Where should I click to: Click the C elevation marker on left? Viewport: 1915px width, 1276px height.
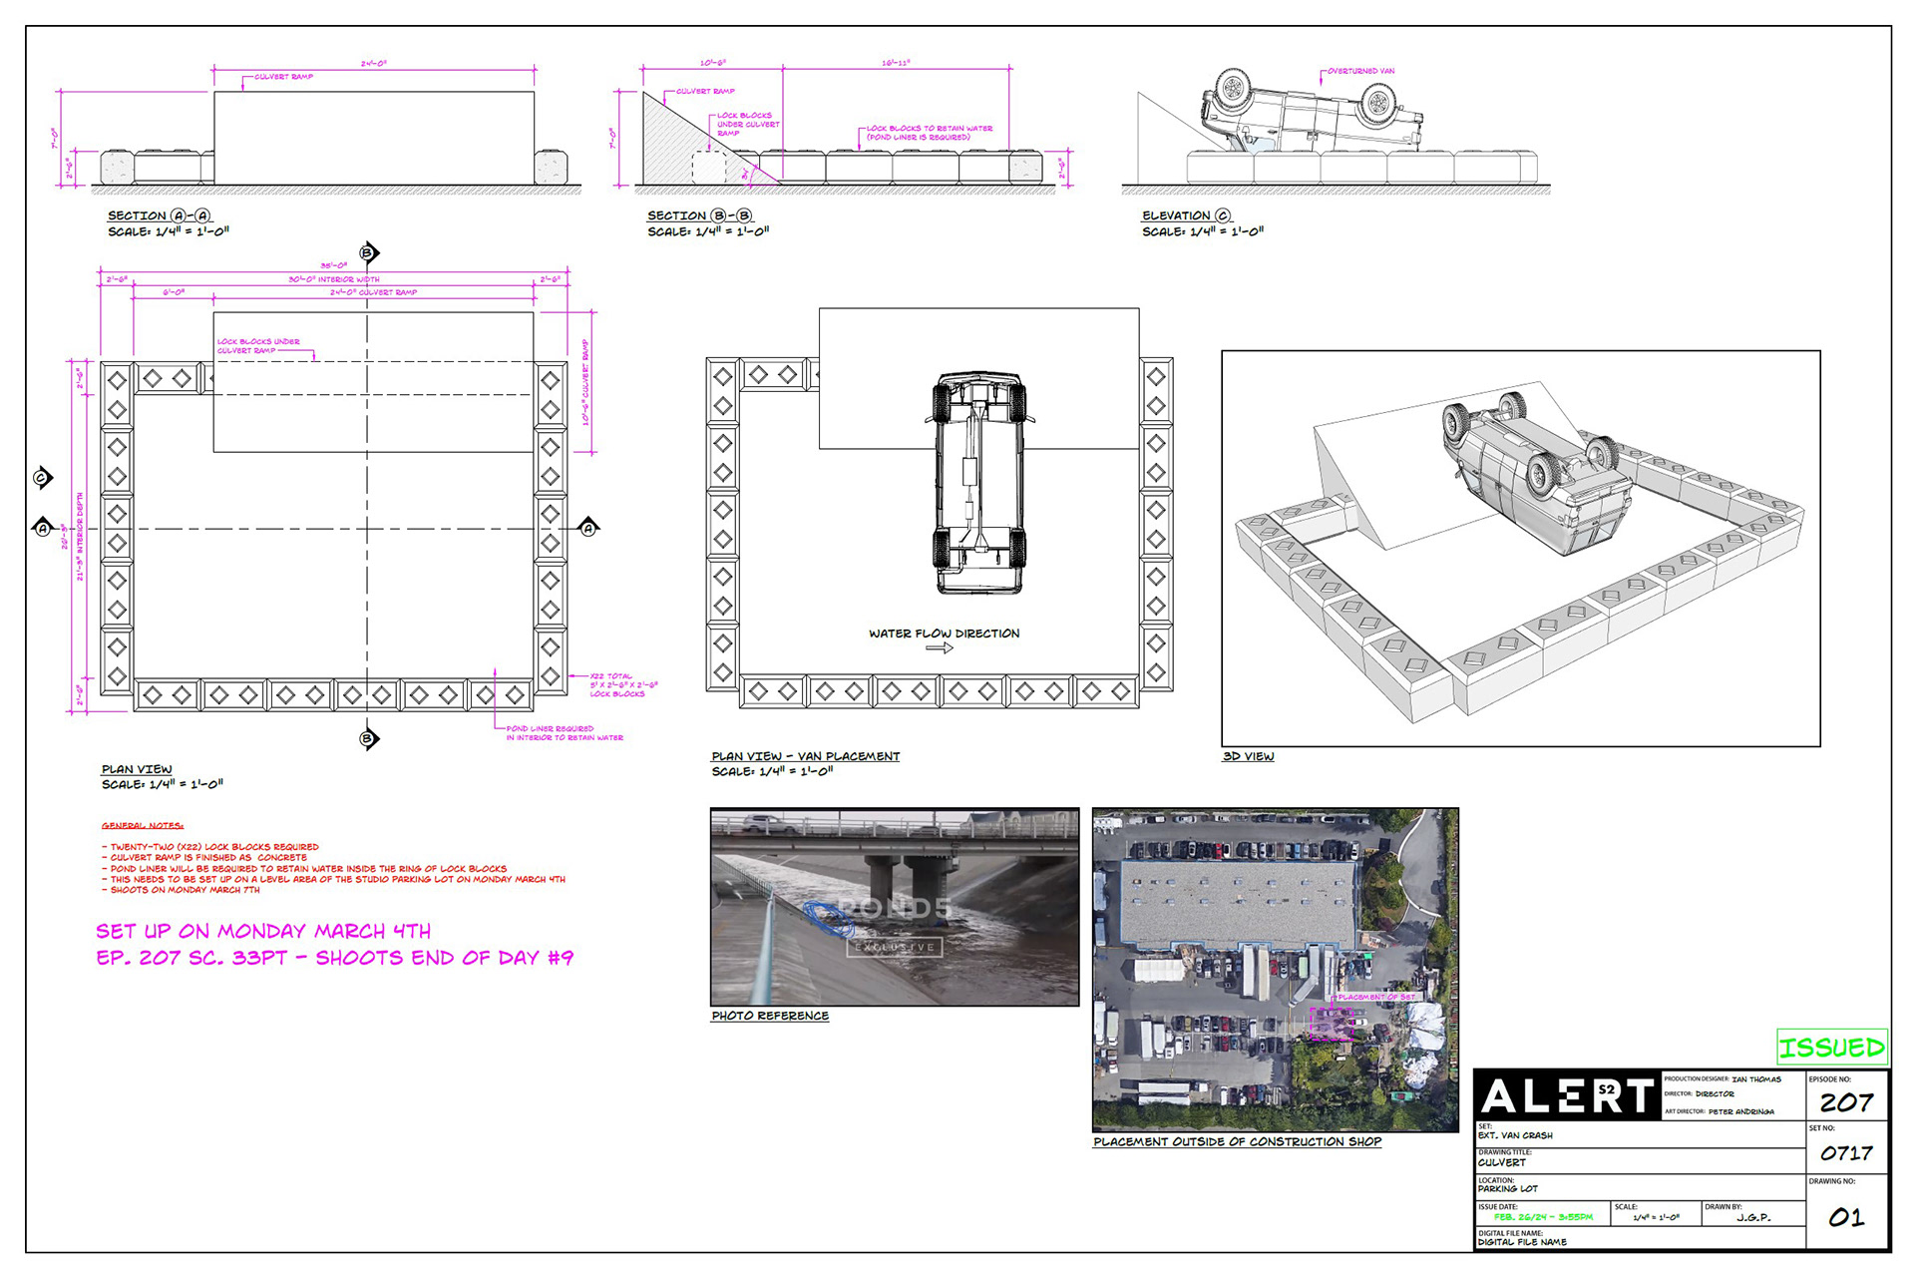pyautogui.click(x=42, y=478)
